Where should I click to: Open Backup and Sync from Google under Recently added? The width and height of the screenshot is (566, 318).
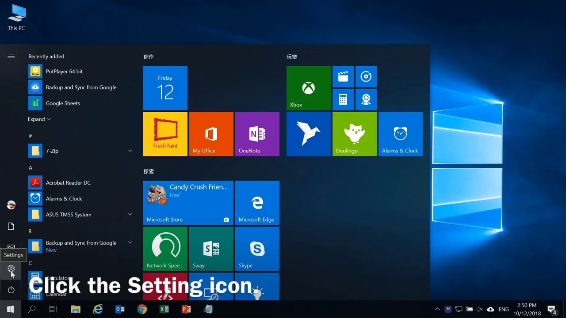pos(80,87)
